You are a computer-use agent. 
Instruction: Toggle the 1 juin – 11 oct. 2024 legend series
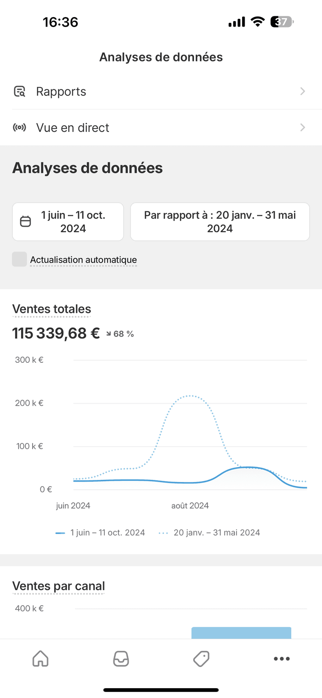tap(100, 533)
